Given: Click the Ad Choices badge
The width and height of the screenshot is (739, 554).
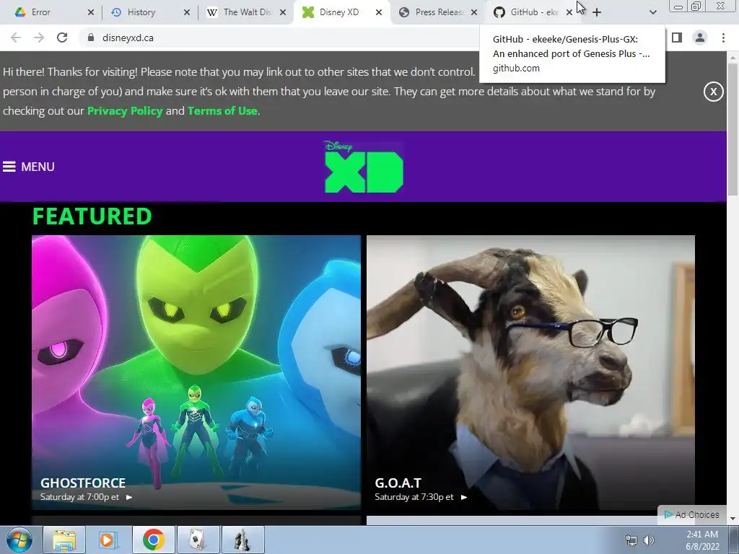Looking at the screenshot, I should point(692,515).
